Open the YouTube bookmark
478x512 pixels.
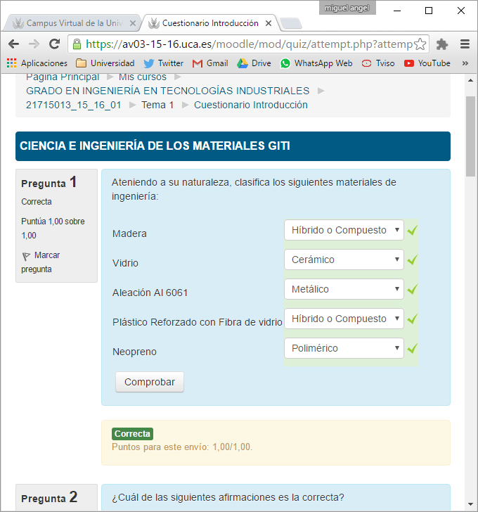(427, 63)
